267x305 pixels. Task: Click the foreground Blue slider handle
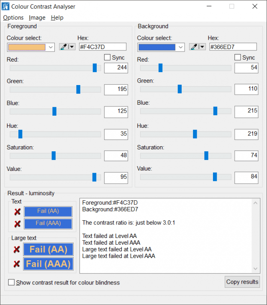tap(54, 111)
